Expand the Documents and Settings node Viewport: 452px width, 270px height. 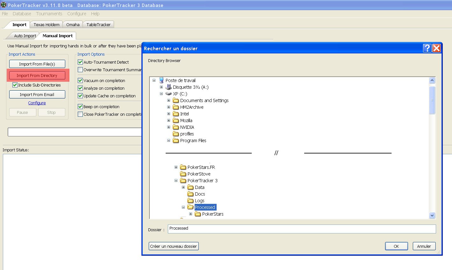pyautogui.click(x=169, y=100)
